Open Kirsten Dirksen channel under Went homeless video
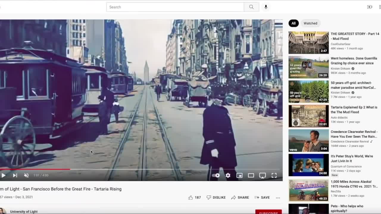Image resolution: width=381 pixels, height=214 pixels. pyautogui.click(x=341, y=69)
